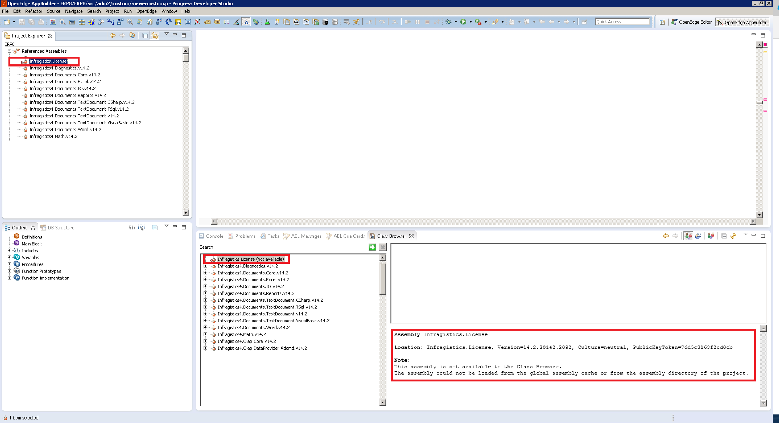Screen dimensions: 779x423
Task: Collapse the Referenced Assemblies node
Action: pyautogui.click(x=9, y=51)
